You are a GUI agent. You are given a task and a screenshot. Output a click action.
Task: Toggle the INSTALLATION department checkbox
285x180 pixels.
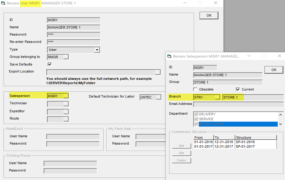point(196,124)
